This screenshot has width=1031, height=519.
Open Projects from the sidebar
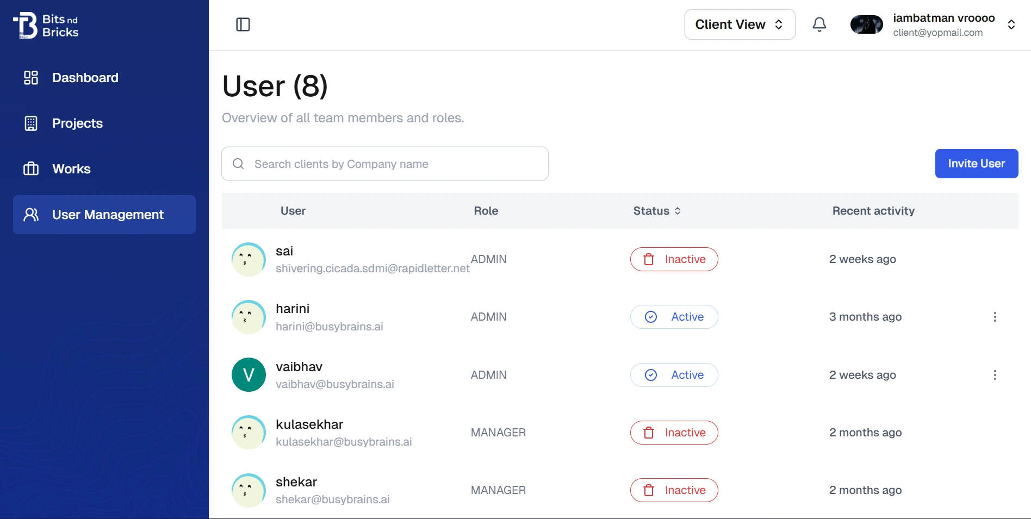[77, 123]
